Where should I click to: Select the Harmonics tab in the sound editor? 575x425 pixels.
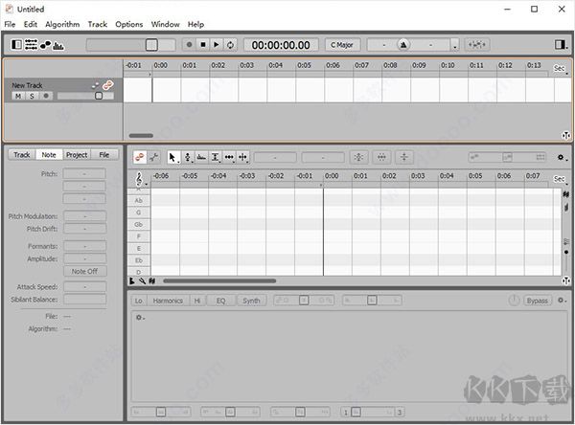coord(168,301)
